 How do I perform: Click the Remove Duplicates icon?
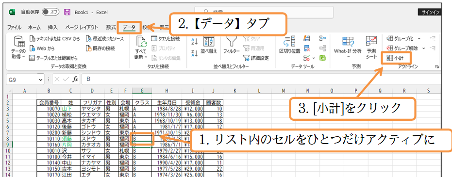tap(307, 49)
